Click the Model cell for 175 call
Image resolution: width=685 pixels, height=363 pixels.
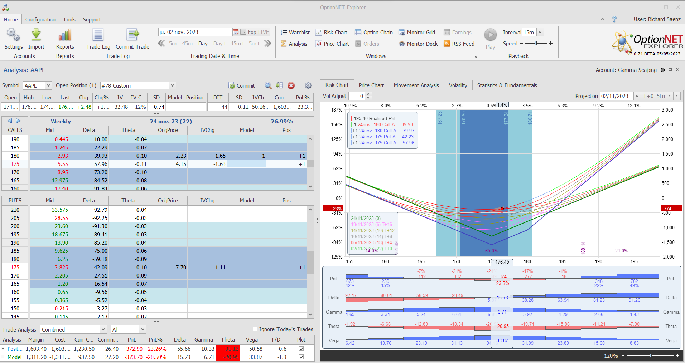pos(246,164)
